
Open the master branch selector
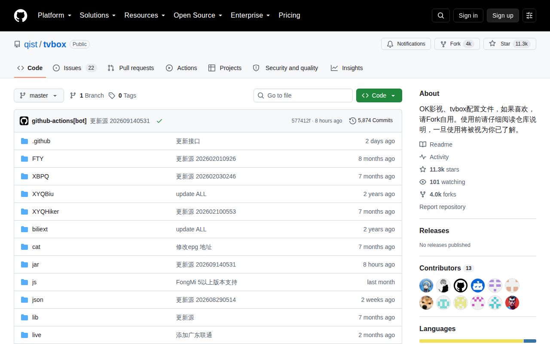coord(39,95)
